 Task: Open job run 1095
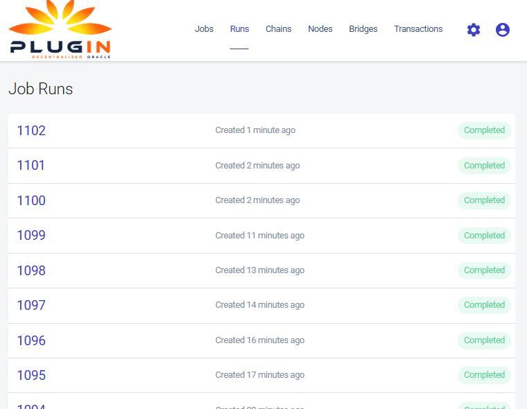click(x=31, y=375)
